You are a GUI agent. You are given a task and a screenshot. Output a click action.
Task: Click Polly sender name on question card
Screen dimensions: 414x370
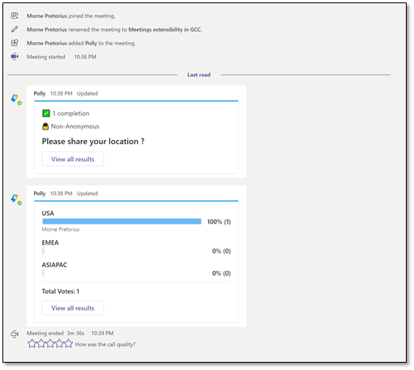[x=40, y=94]
